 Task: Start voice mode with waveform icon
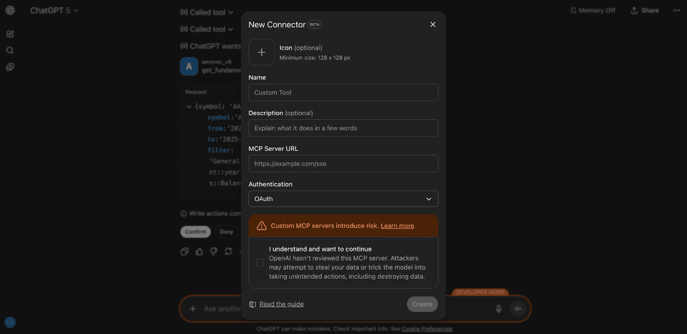[518, 309]
